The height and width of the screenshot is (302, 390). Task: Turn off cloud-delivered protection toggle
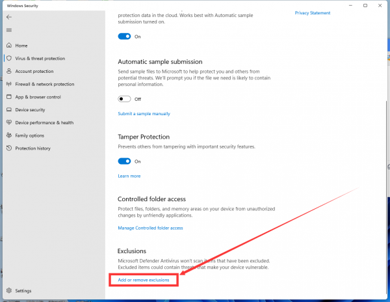[x=124, y=36]
